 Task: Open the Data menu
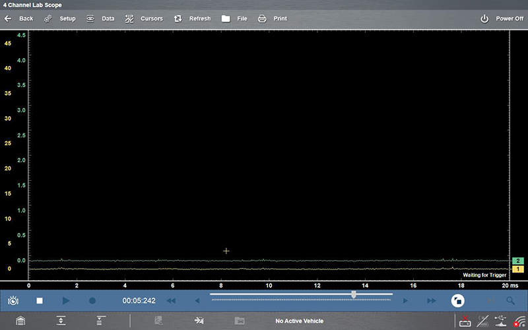pyautogui.click(x=108, y=19)
